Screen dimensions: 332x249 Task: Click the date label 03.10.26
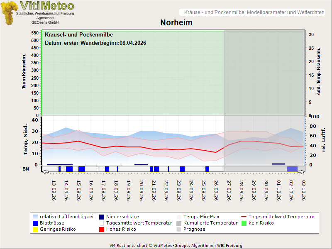click(304, 190)
